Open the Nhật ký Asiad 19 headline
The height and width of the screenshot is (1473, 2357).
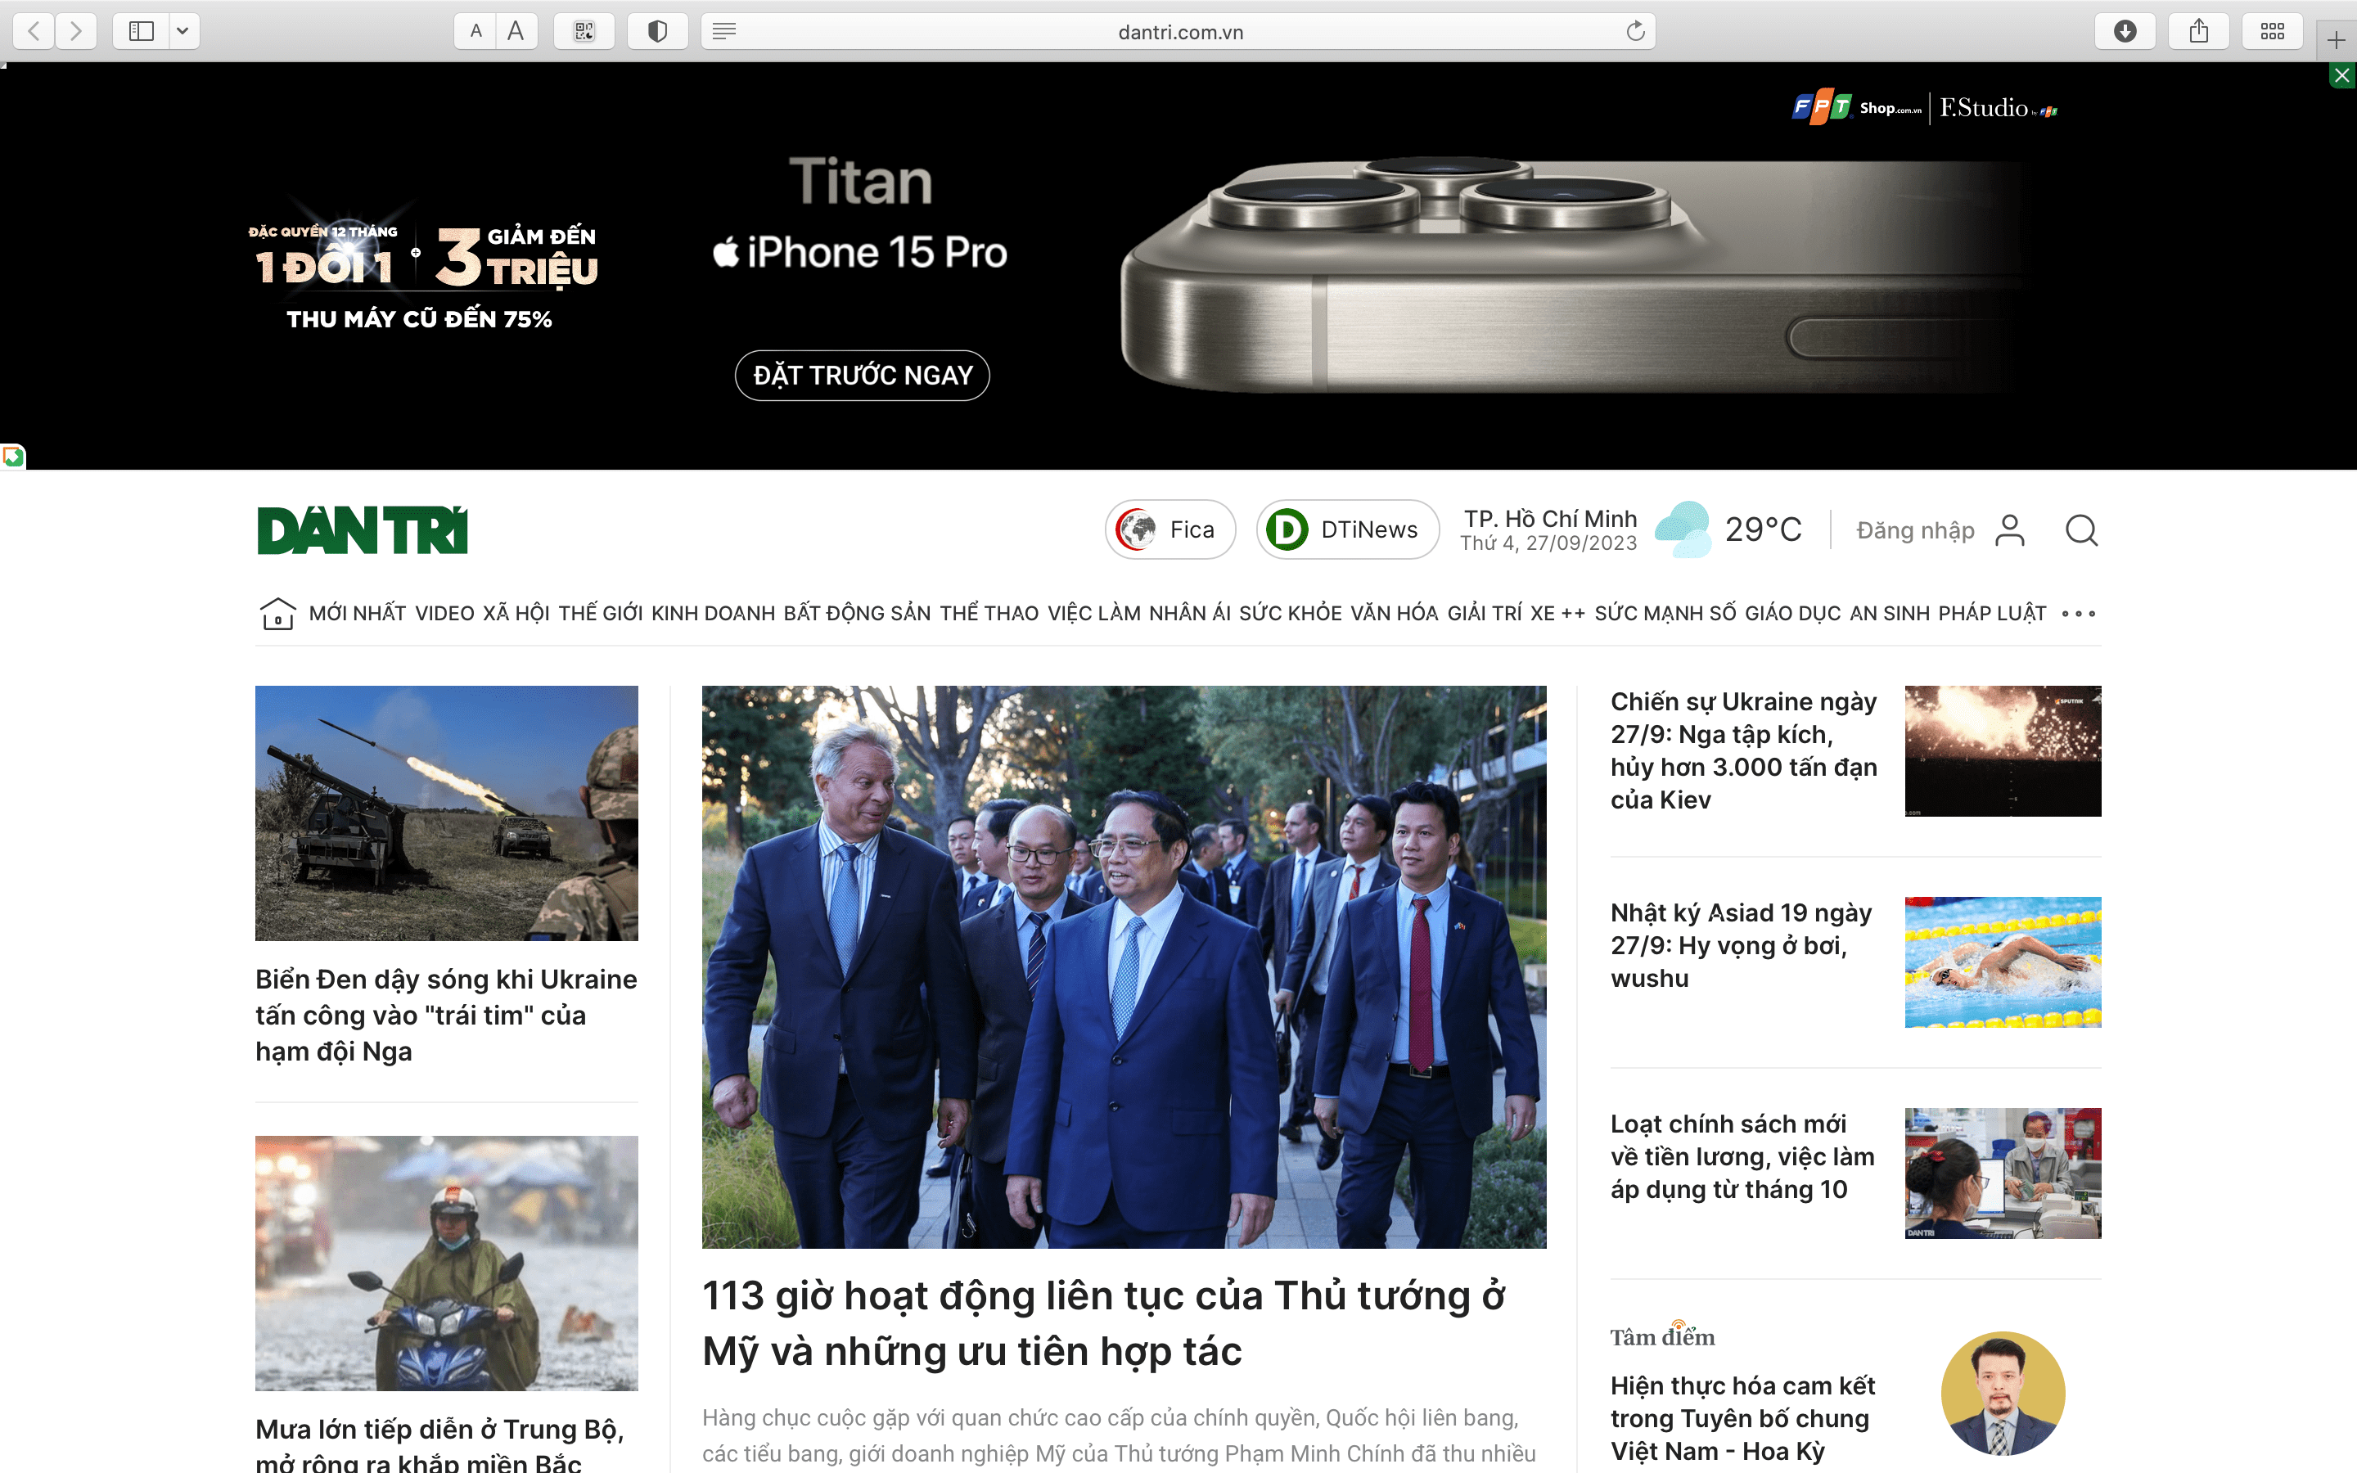click(1742, 945)
